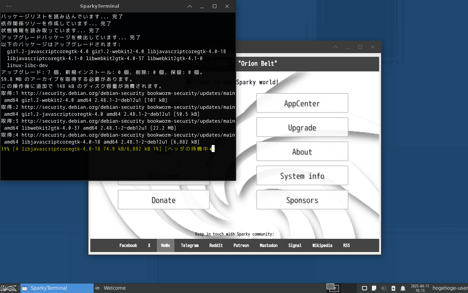Click the date and time clock
468x293 pixels.
point(420,288)
